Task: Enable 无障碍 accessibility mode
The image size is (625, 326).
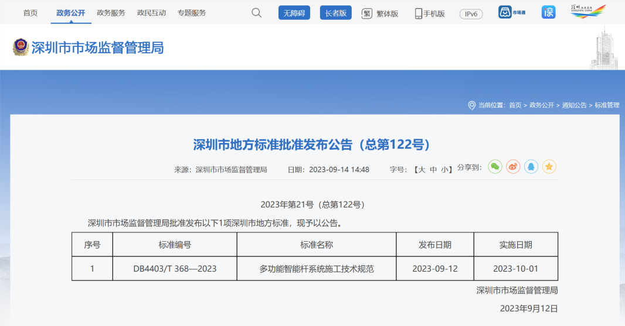Action: coord(294,13)
